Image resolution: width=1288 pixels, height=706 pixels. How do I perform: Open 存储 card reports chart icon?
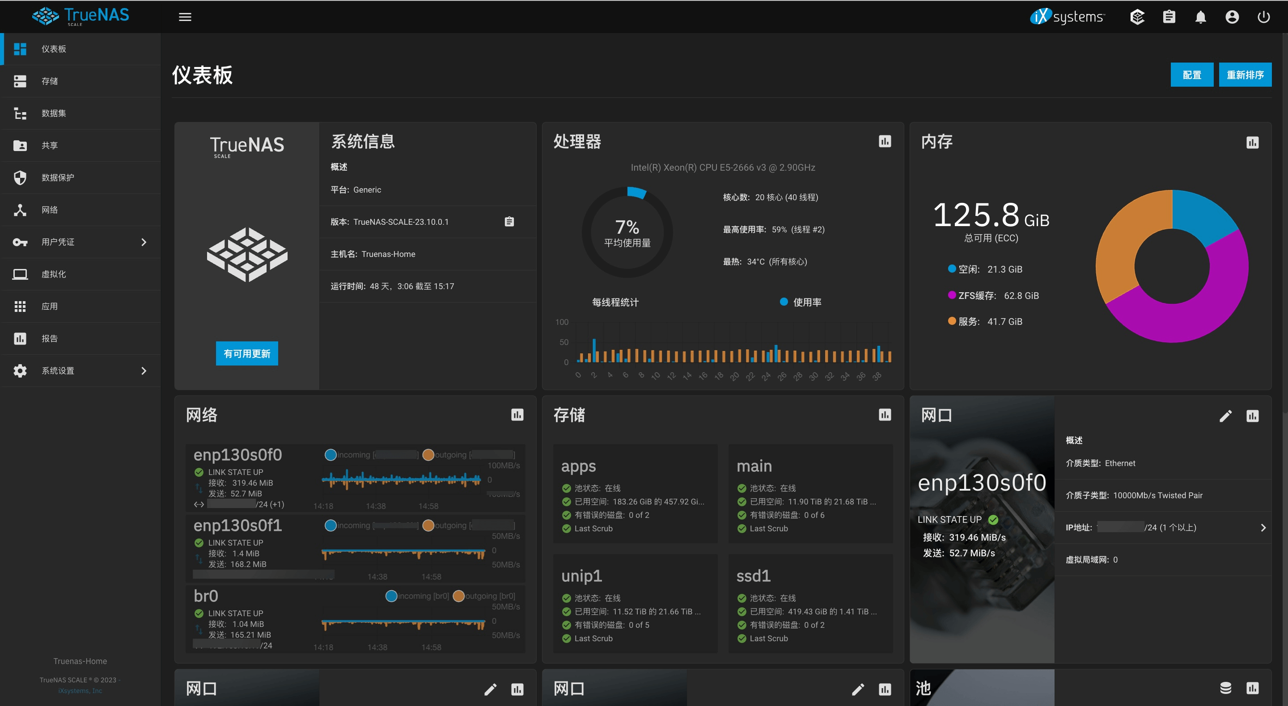pos(885,415)
